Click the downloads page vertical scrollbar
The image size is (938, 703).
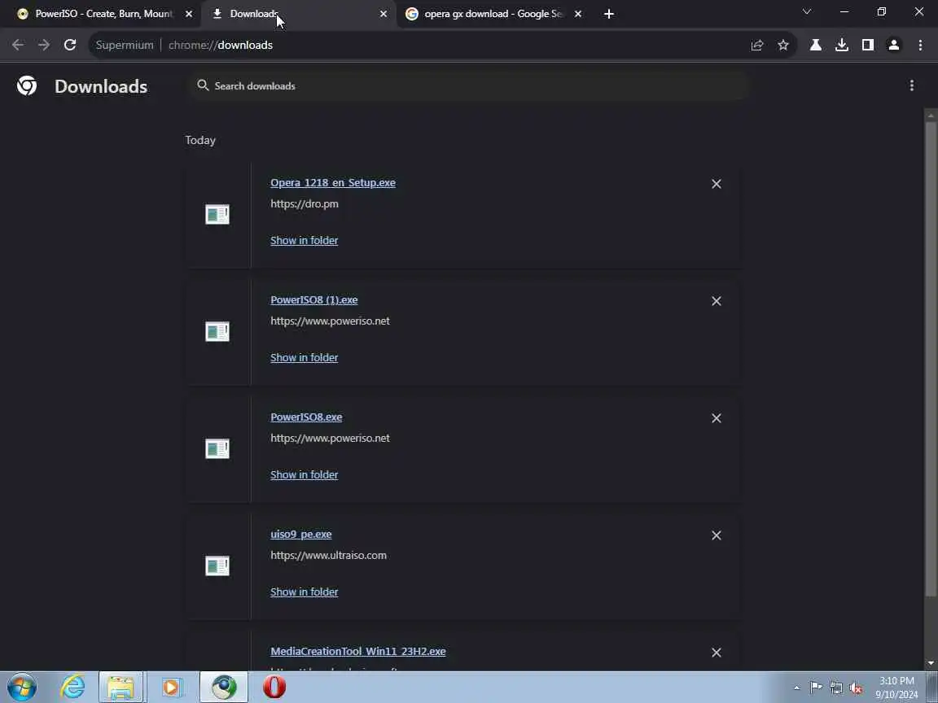pyautogui.click(x=930, y=359)
